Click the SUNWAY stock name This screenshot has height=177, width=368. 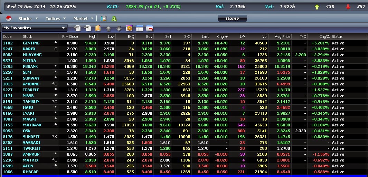pyautogui.click(x=31, y=78)
